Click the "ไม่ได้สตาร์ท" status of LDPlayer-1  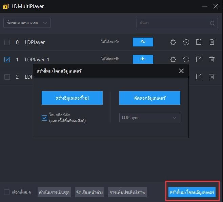(110, 59)
